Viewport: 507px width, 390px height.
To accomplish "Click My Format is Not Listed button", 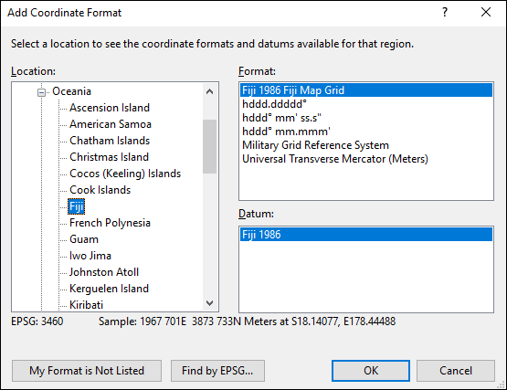I will point(87,371).
